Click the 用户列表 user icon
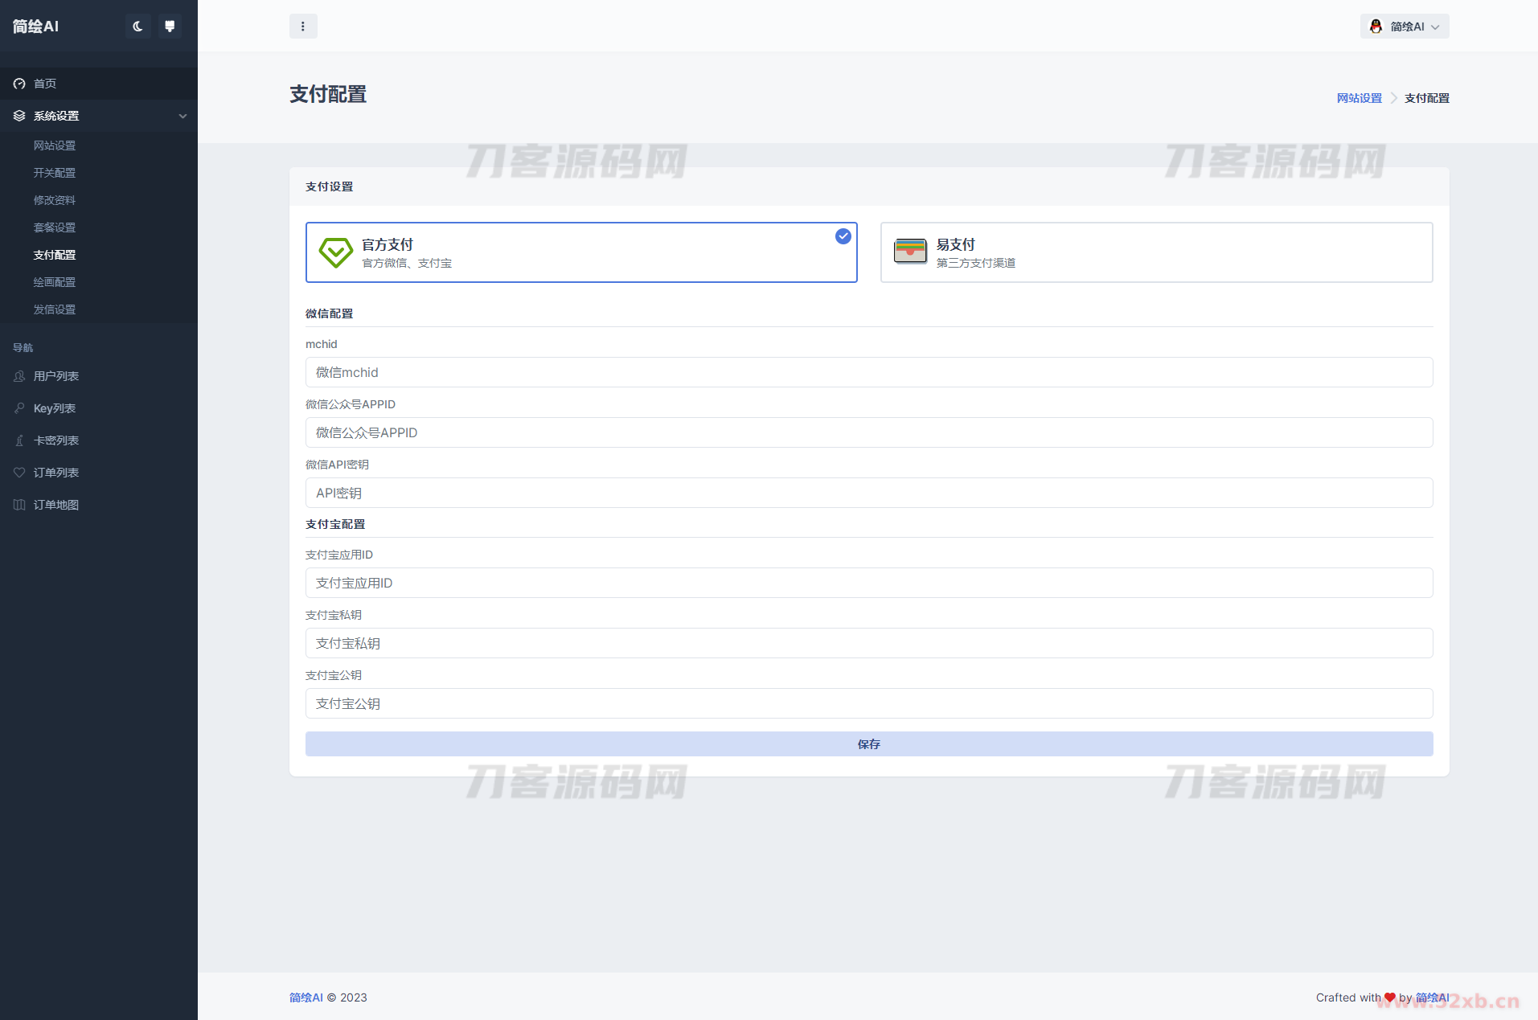 (19, 376)
